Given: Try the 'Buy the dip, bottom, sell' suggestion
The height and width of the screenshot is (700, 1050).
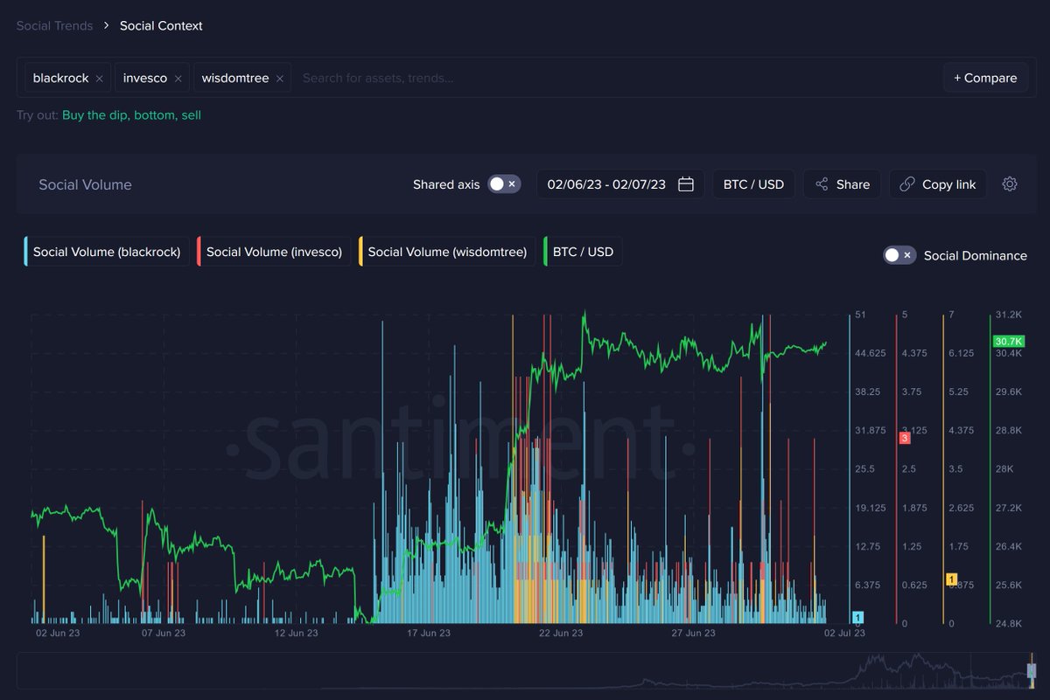Looking at the screenshot, I should 131,114.
